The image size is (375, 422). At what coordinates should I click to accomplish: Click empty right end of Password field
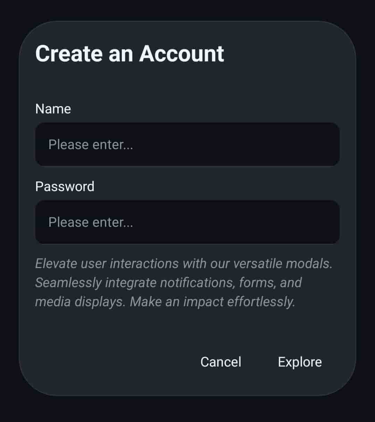[312, 222]
